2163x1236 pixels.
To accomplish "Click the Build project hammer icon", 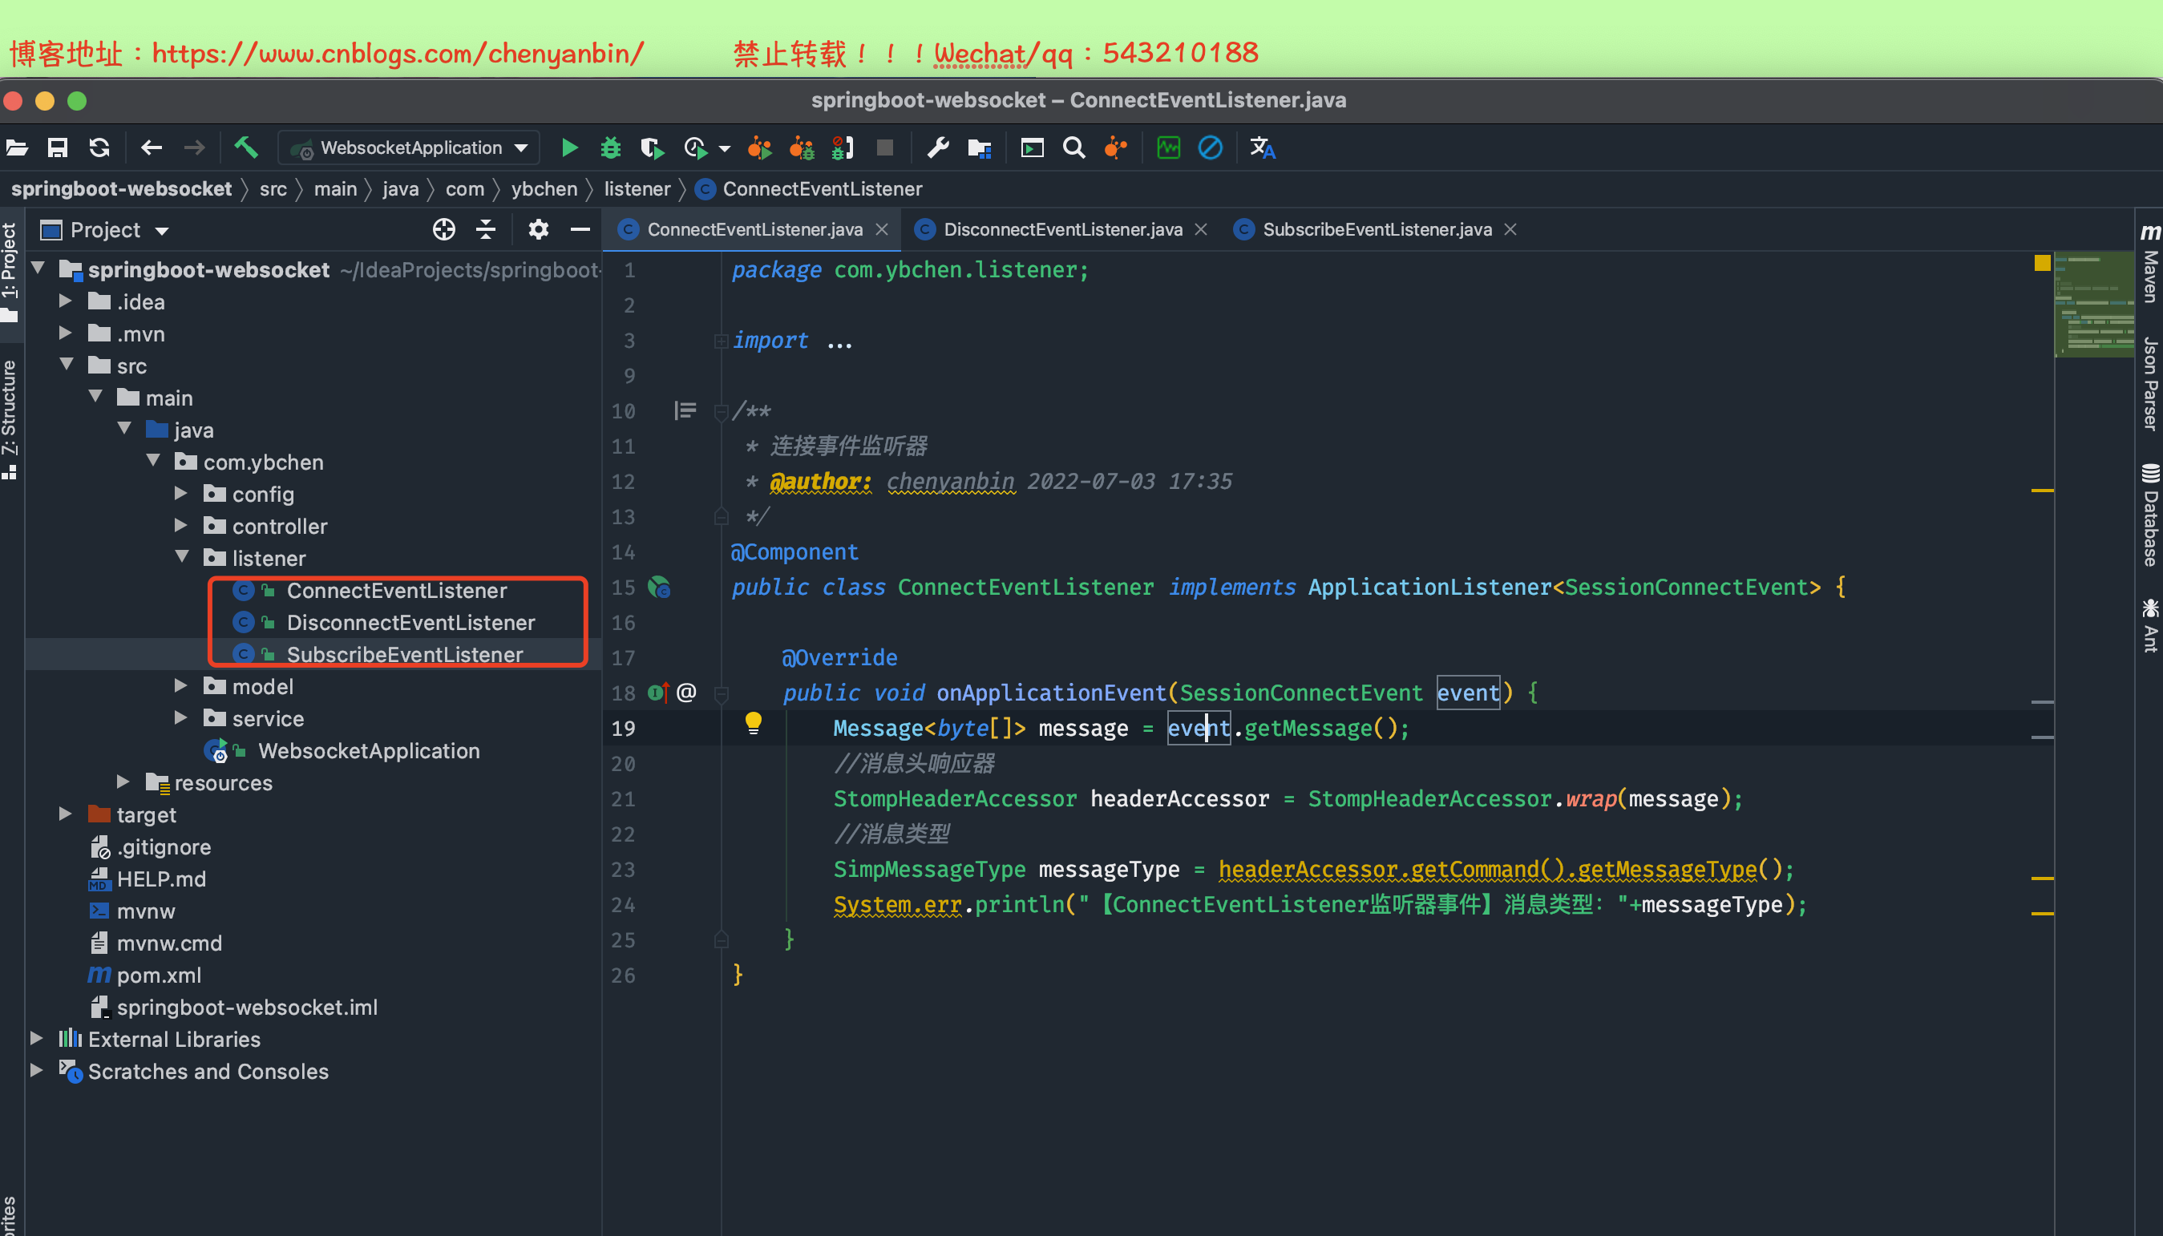I will [x=245, y=147].
